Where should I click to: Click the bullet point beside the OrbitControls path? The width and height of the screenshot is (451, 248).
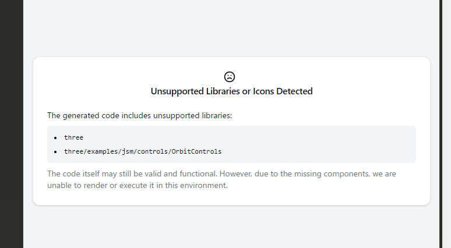[55, 152]
